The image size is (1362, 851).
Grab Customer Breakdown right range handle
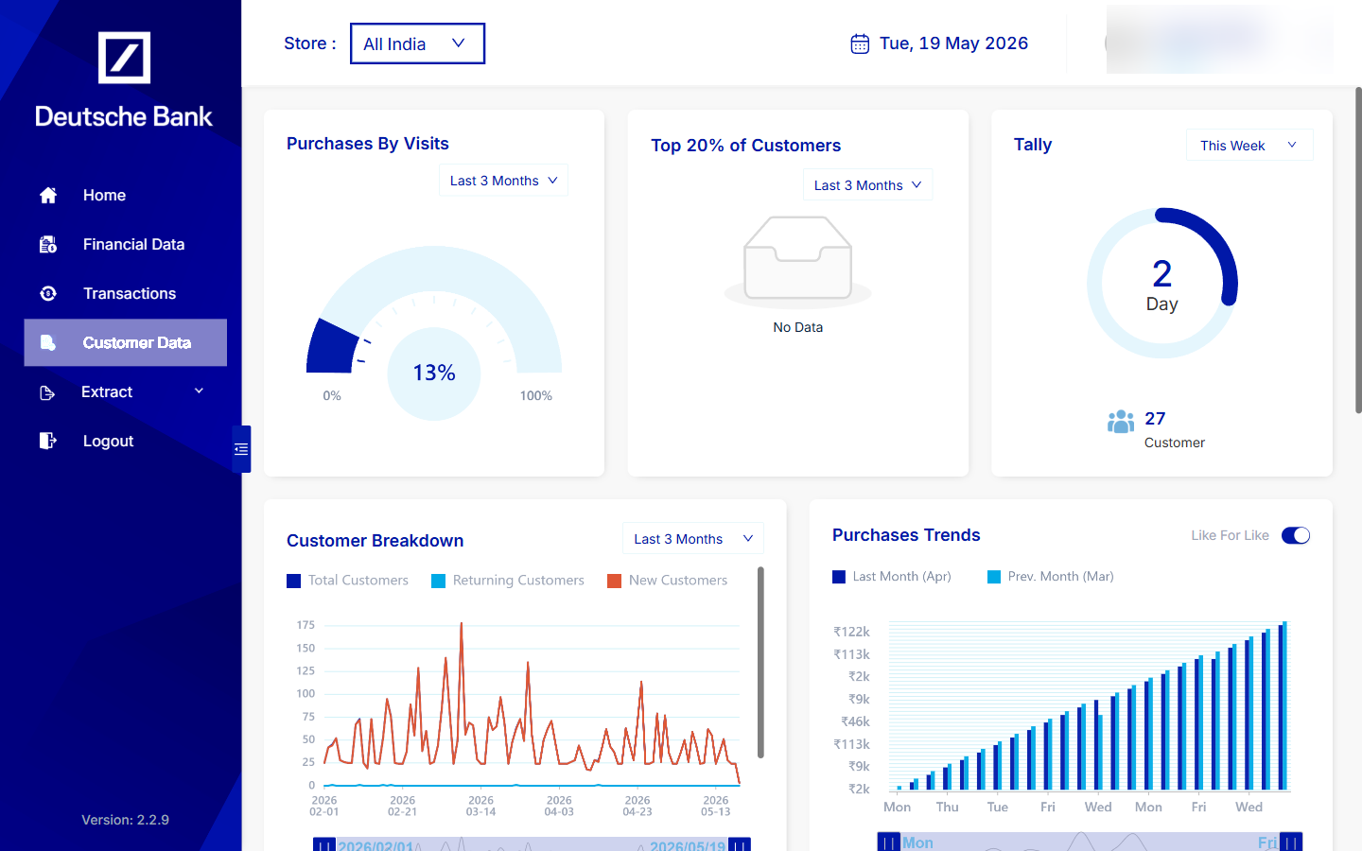coord(740,844)
